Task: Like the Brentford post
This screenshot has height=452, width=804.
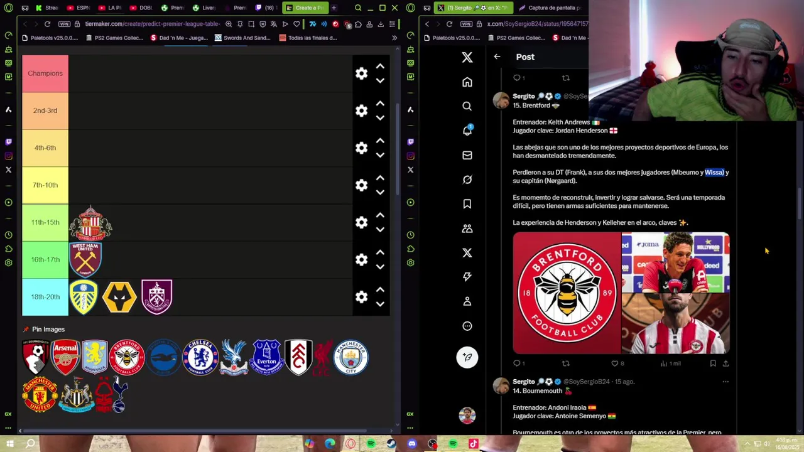Action: tap(615, 363)
